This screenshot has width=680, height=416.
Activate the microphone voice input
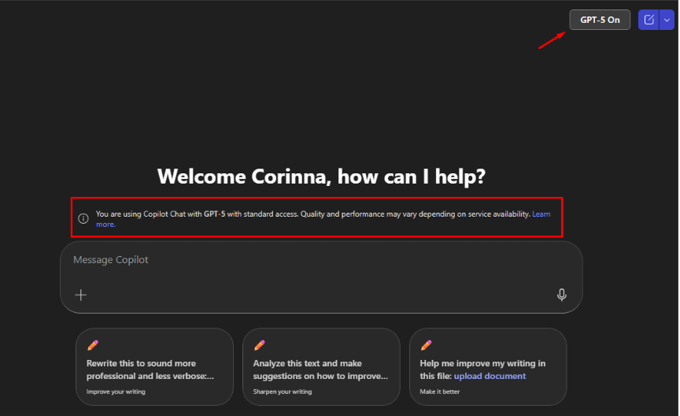point(561,295)
